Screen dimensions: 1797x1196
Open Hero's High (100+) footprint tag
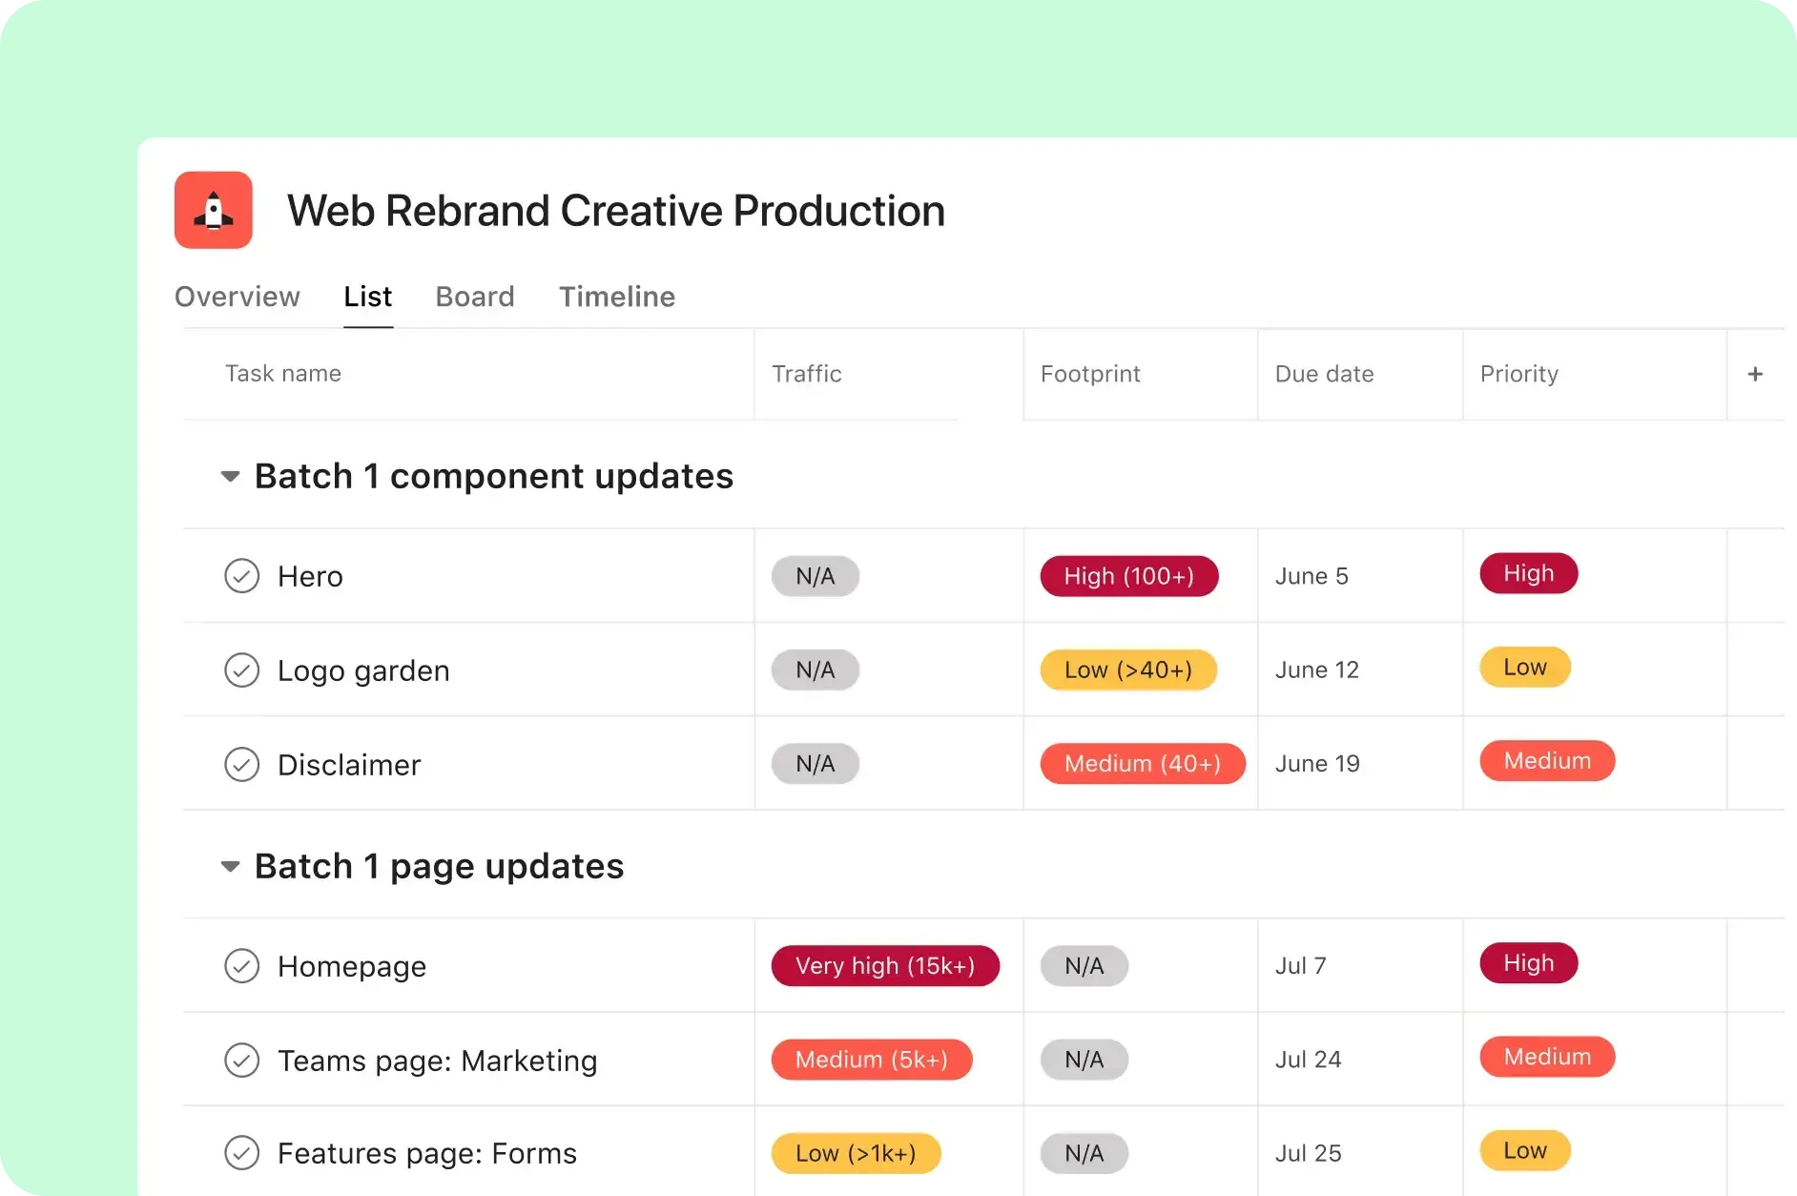1129,576
